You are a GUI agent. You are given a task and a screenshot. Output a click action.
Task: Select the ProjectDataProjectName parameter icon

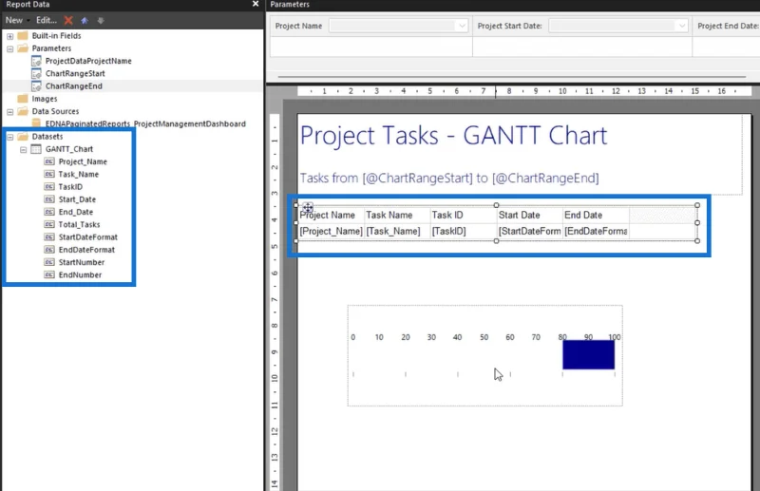36,61
